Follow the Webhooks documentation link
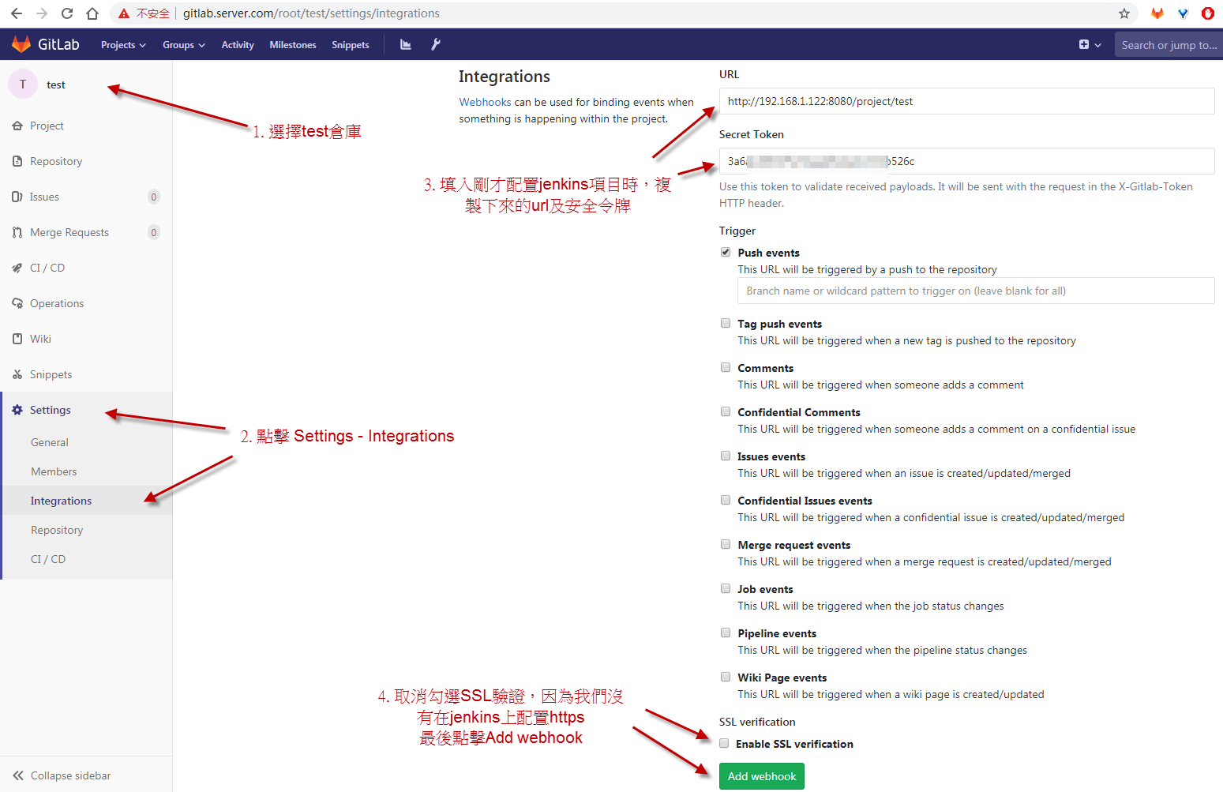Viewport: 1223px width, 792px height. point(485,102)
